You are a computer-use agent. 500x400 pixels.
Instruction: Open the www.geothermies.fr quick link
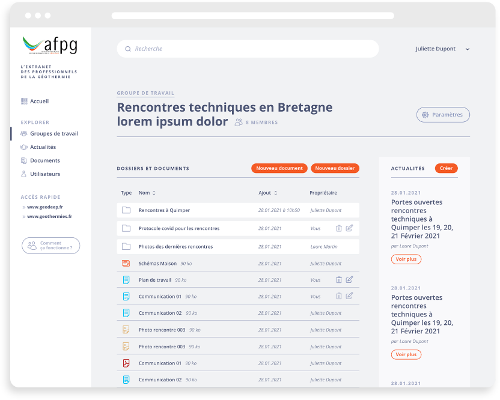[x=49, y=216]
